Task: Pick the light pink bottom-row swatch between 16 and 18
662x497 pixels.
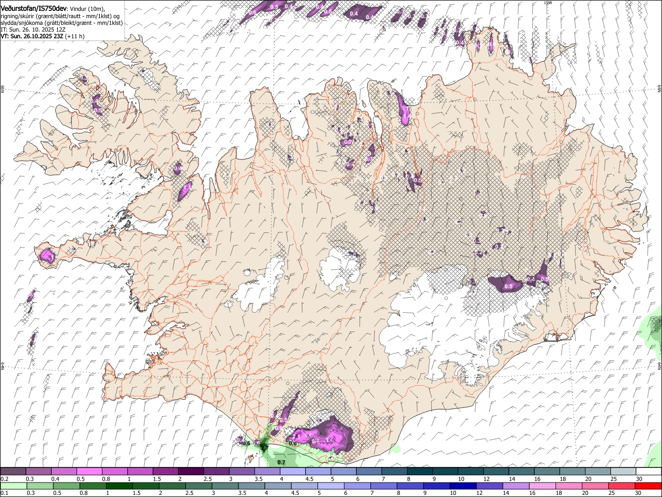Action: pyautogui.click(x=543, y=486)
